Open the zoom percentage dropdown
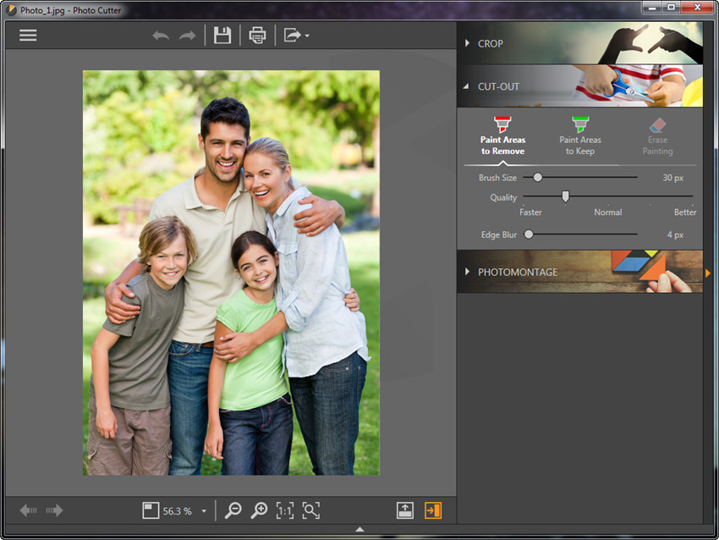The width and height of the screenshot is (719, 540). [x=204, y=511]
